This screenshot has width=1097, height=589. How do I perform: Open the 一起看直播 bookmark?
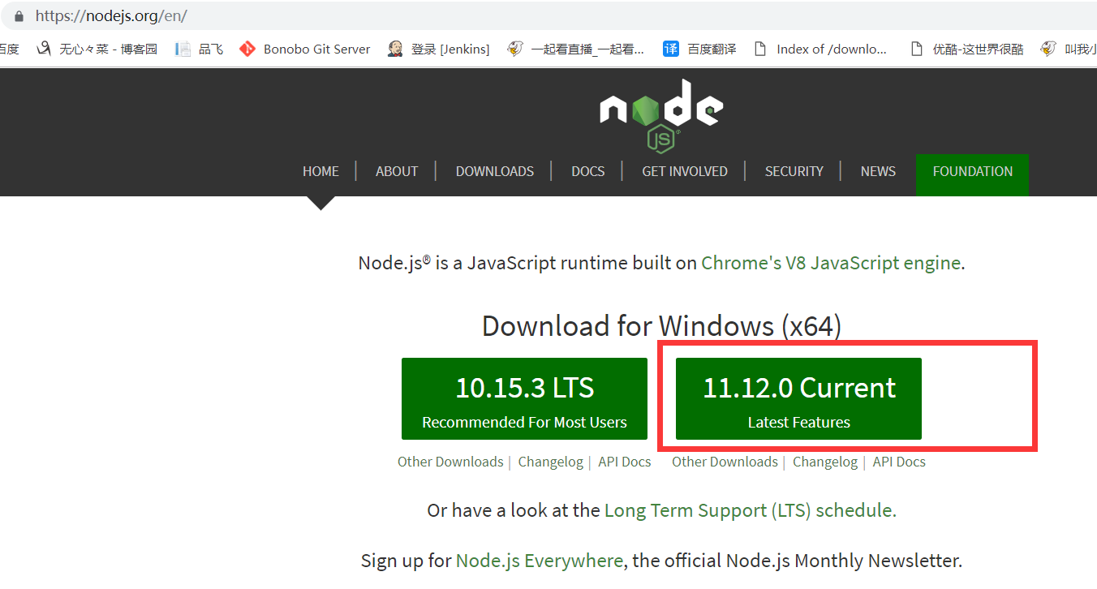pos(576,49)
